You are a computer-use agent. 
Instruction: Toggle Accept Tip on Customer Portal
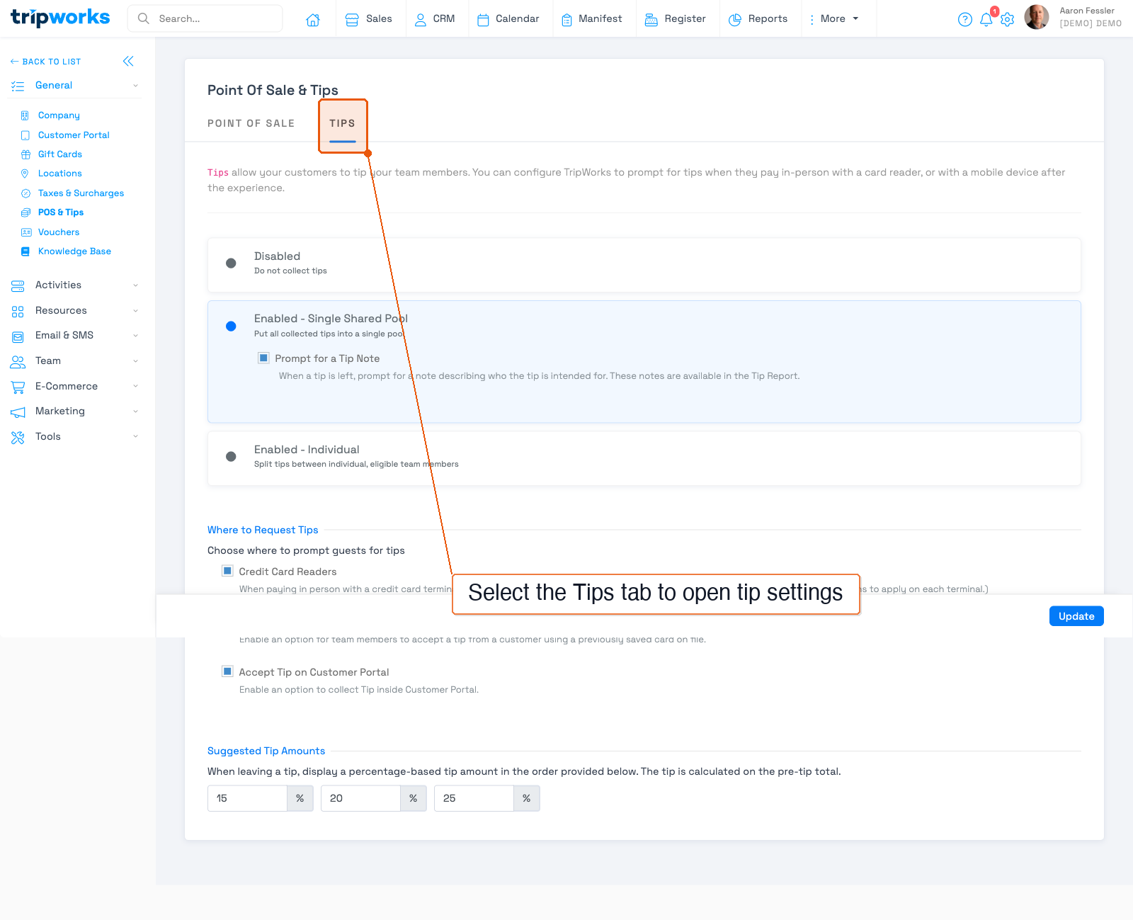(227, 671)
